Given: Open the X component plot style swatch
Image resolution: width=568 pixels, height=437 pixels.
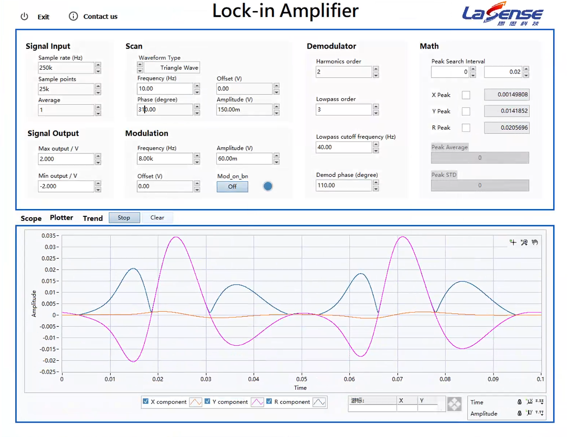Looking at the screenshot, I should click(195, 402).
